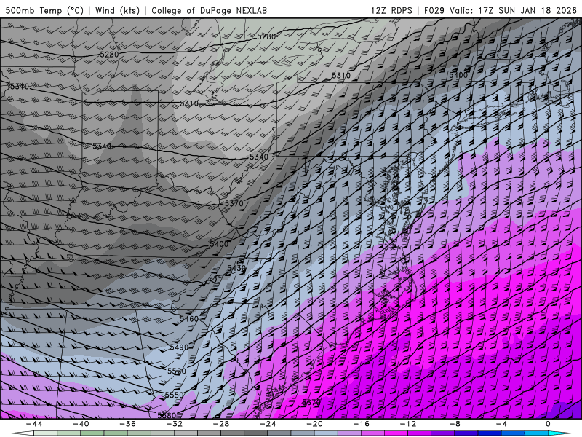Click the -44 color scale value
Viewport: 582px width, 437px height.
click(33, 424)
